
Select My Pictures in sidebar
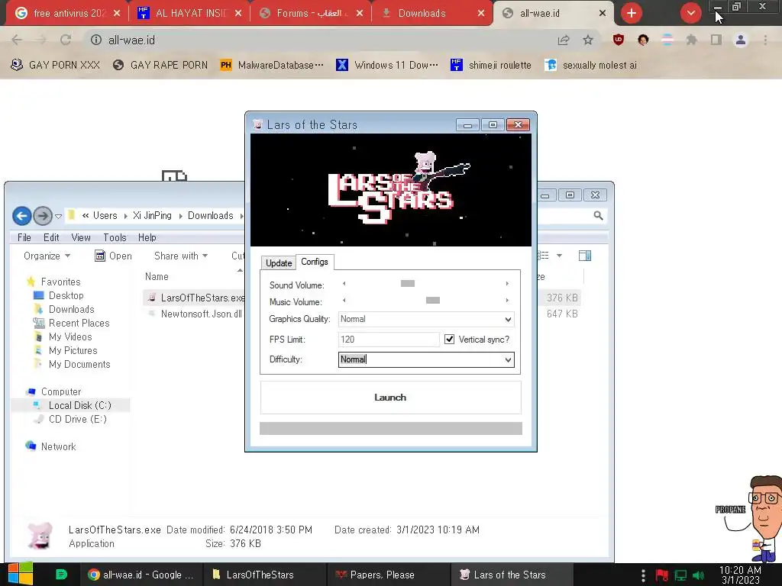pyautogui.click(x=73, y=351)
